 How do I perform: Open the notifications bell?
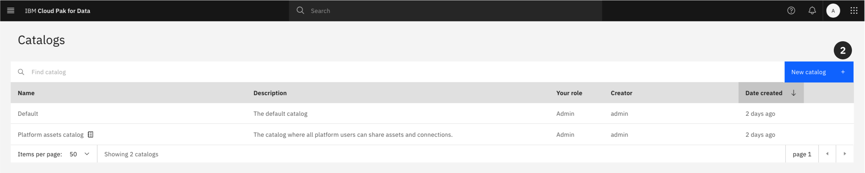812,10
